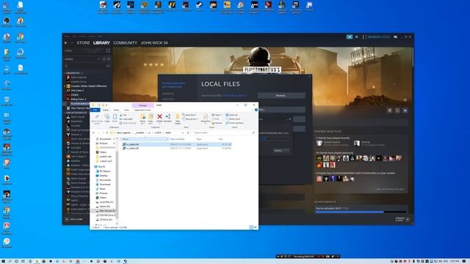Screen dimensions: 470x264
Task: Click Select all in Explorer ribbon
Action: 232,115
